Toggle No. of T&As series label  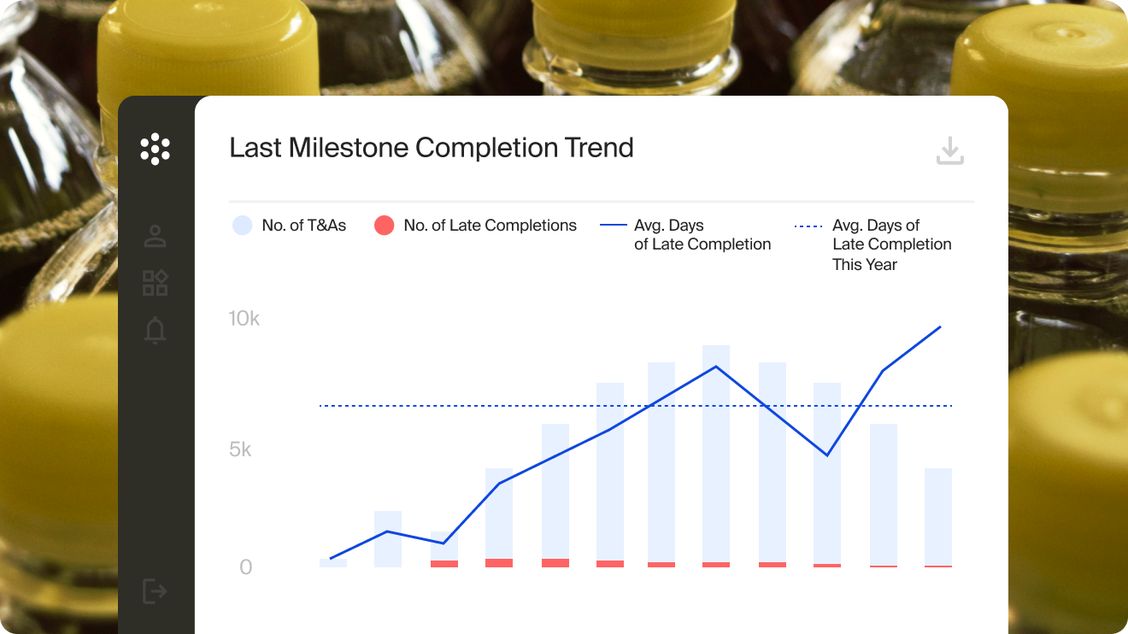pyautogui.click(x=304, y=226)
